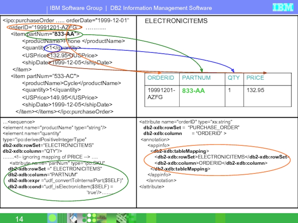Select "DB2 Information Management Software" header text
The height and width of the screenshot is (223, 298).
[161, 8]
